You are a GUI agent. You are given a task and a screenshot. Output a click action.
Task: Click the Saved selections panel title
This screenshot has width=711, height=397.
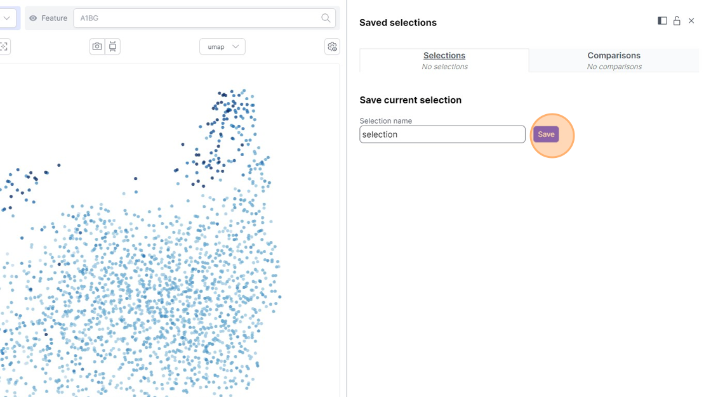[x=398, y=23]
